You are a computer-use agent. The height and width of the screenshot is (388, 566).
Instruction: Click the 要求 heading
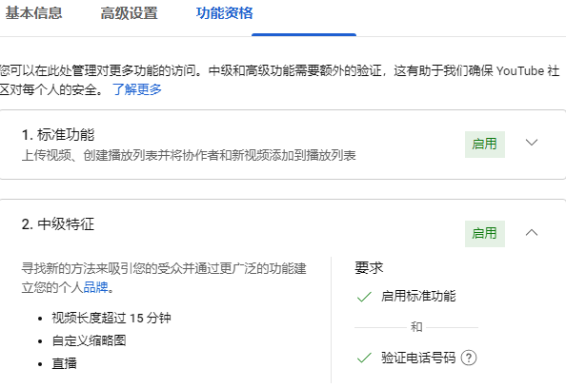pyautogui.click(x=369, y=267)
